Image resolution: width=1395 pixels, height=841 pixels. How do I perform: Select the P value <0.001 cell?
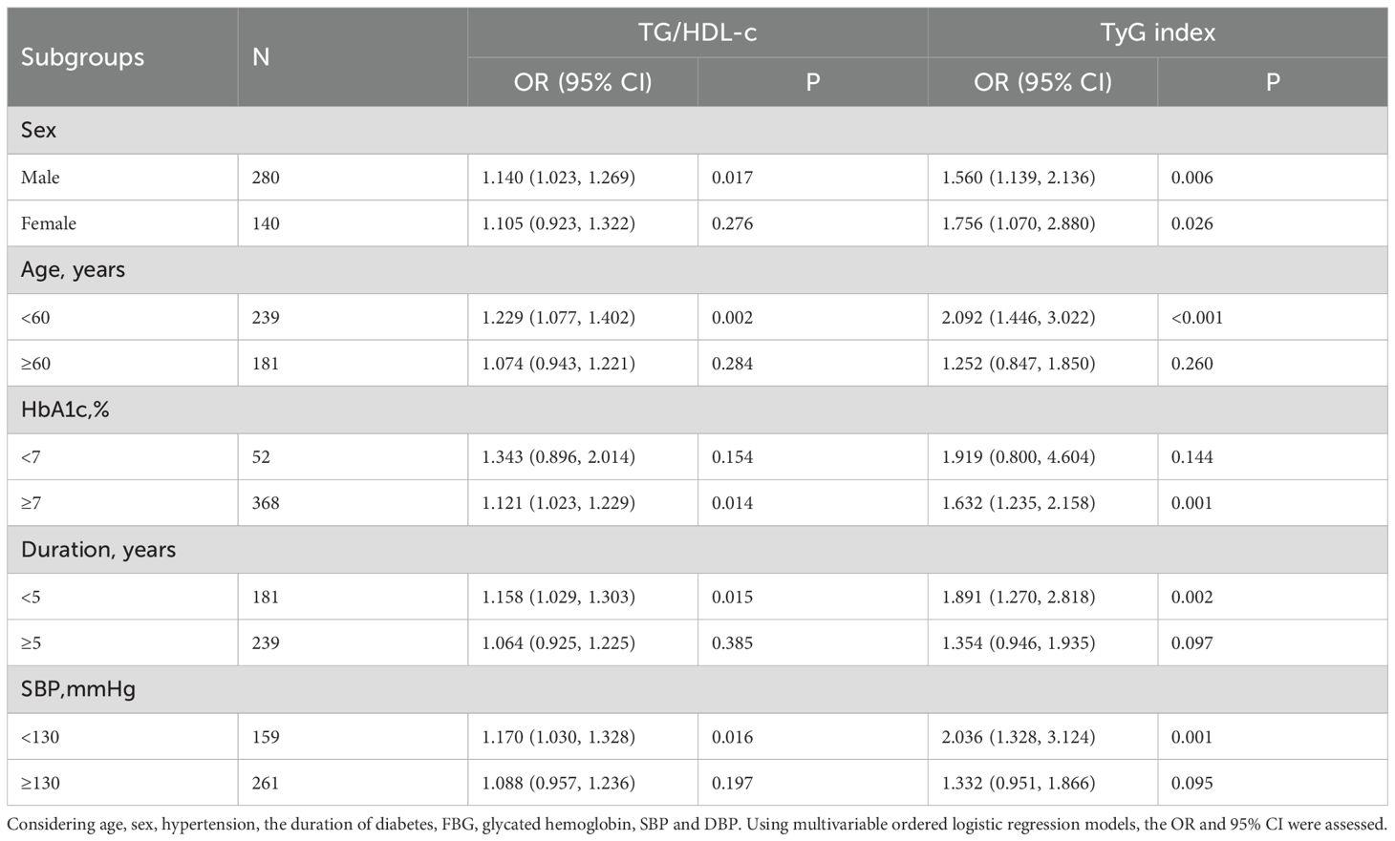click(1197, 317)
